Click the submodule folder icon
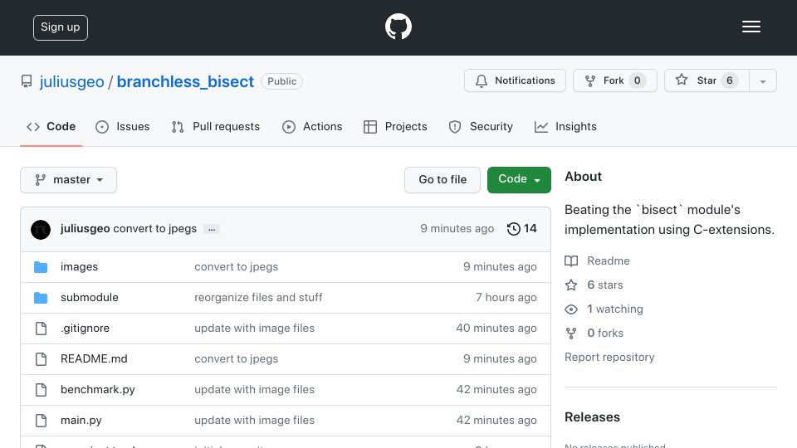This screenshot has height=448, width=797. pyautogui.click(x=41, y=298)
